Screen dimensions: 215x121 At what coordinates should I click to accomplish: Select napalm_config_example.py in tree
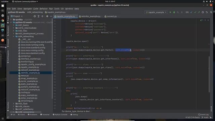click(x=33, y=65)
